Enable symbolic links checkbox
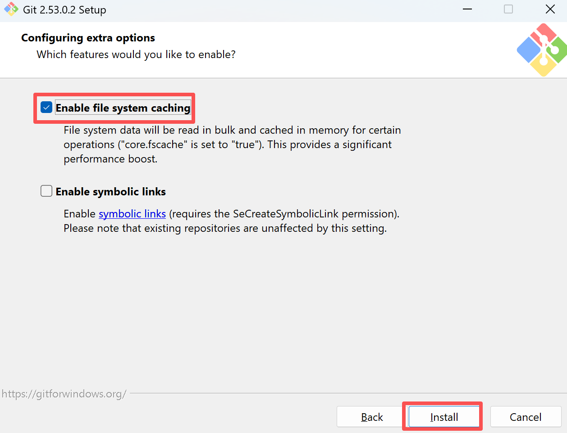The height and width of the screenshot is (433, 567). click(46, 191)
